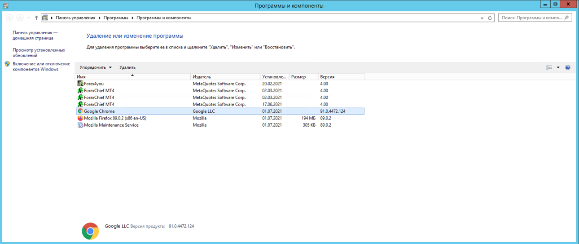Click the 194 МБ size value
Viewport: 579px width, 244px height.
[x=308, y=118]
